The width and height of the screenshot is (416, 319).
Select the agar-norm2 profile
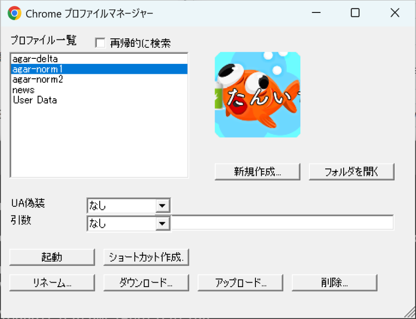tap(37, 79)
